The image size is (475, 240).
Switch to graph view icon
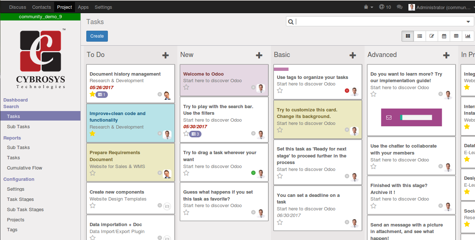point(468,36)
